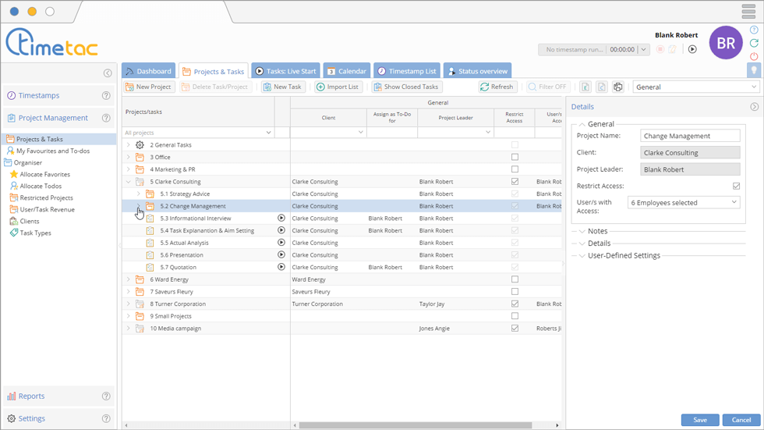
Task: Open help for Project Management section
Action: pyautogui.click(x=106, y=118)
